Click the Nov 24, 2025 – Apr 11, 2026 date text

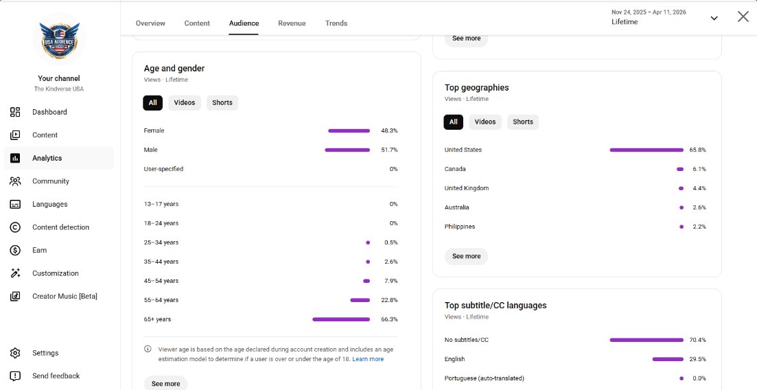click(x=649, y=12)
